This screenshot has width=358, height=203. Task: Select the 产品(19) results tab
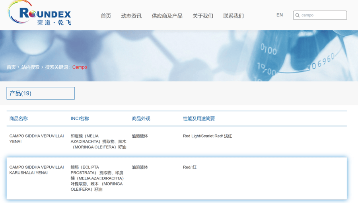pyautogui.click(x=41, y=93)
